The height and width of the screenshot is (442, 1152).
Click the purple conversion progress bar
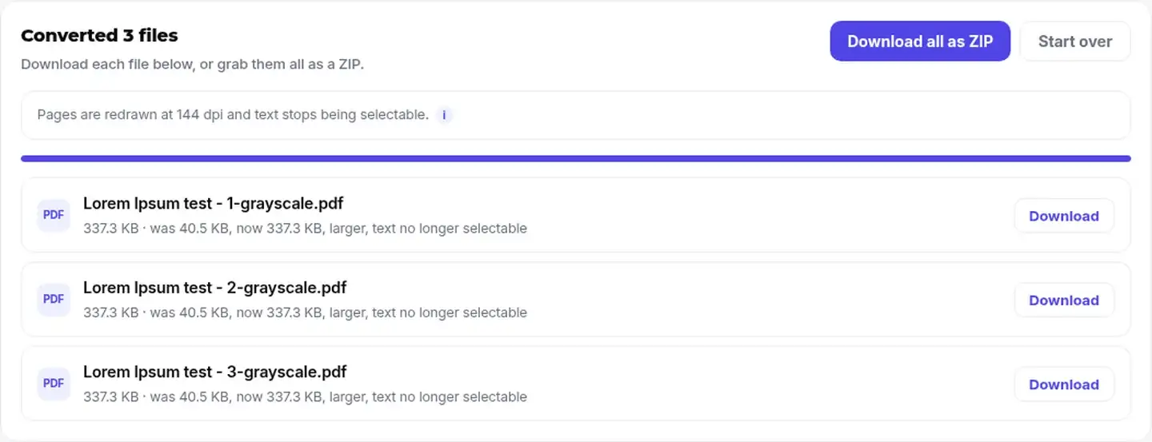[x=576, y=158]
